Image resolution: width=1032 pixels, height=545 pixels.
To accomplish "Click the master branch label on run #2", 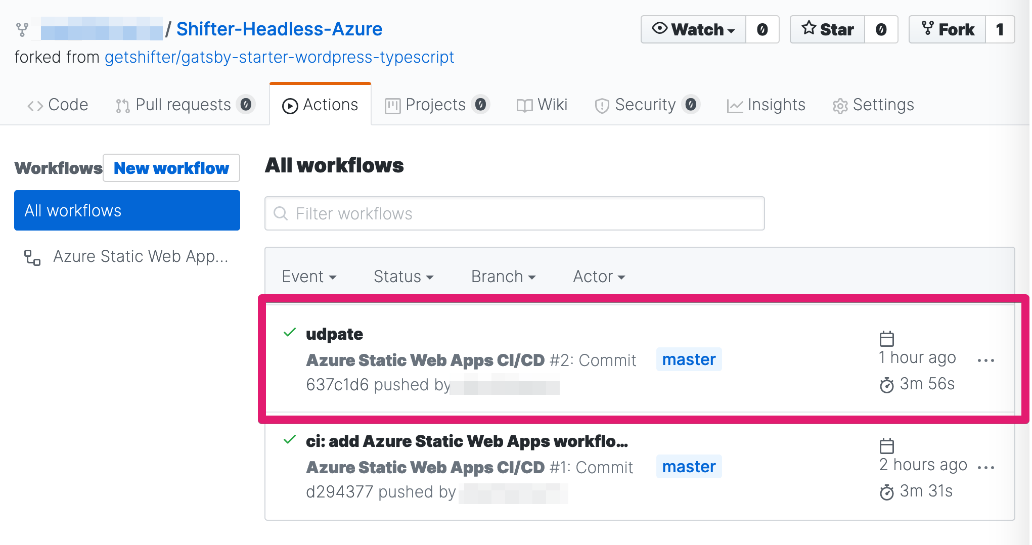I will point(689,359).
